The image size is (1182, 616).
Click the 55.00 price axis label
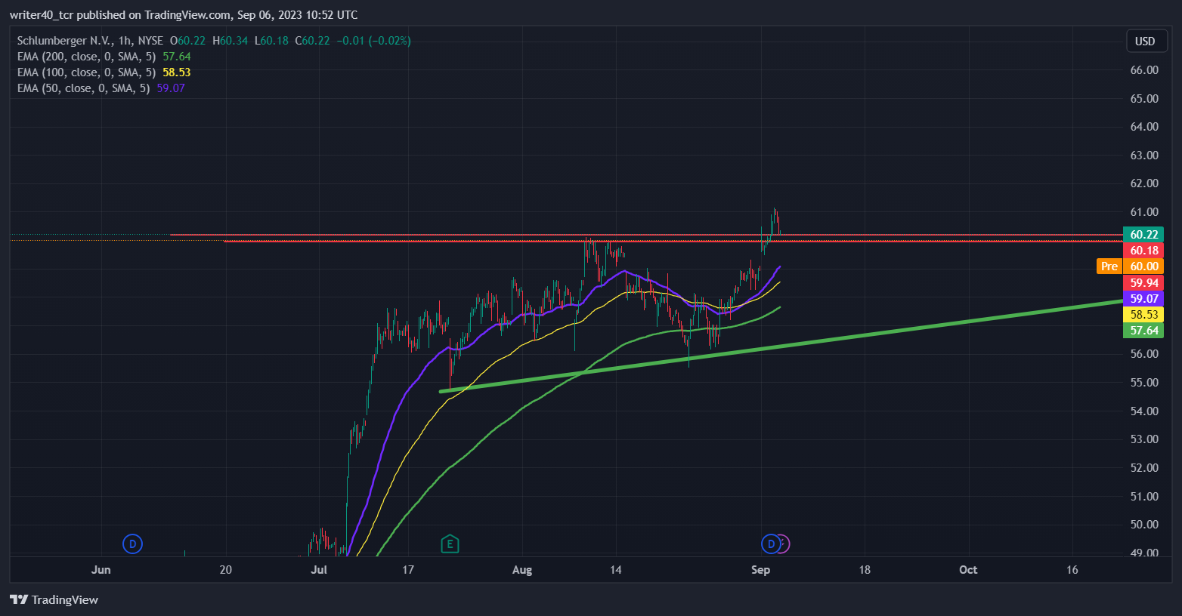point(1144,383)
